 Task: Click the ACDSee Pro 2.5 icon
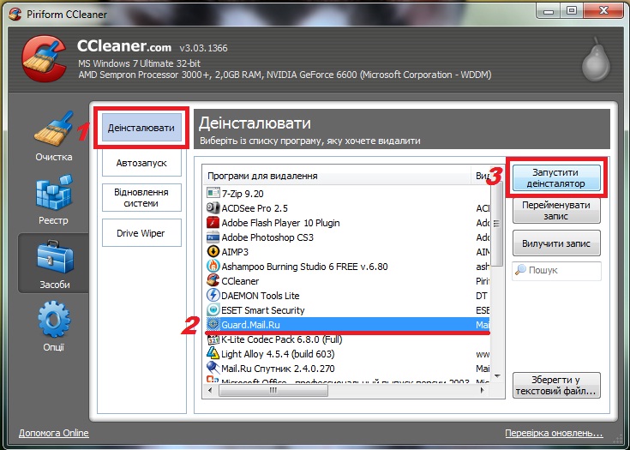[213, 207]
